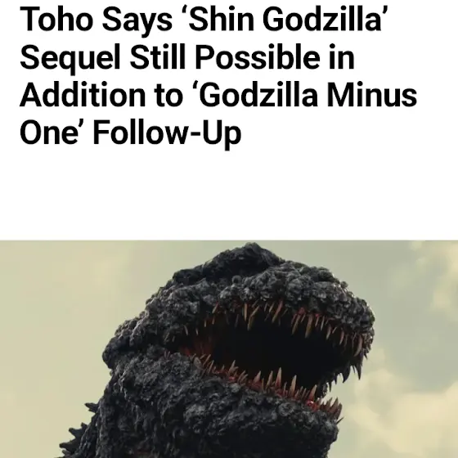Click the Godzilla article image
The height and width of the screenshot is (458, 458).
[229, 349]
